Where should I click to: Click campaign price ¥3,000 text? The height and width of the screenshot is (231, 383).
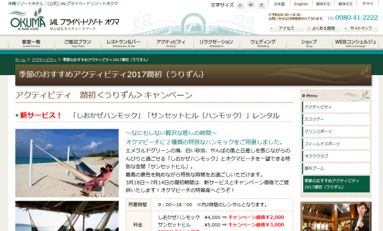click(256, 225)
